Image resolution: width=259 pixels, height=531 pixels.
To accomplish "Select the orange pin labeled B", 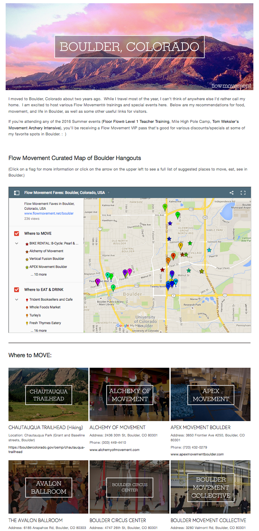I will (173, 256).
